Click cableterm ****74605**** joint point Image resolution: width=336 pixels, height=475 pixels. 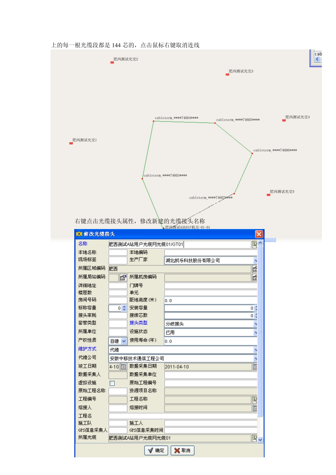(215, 123)
